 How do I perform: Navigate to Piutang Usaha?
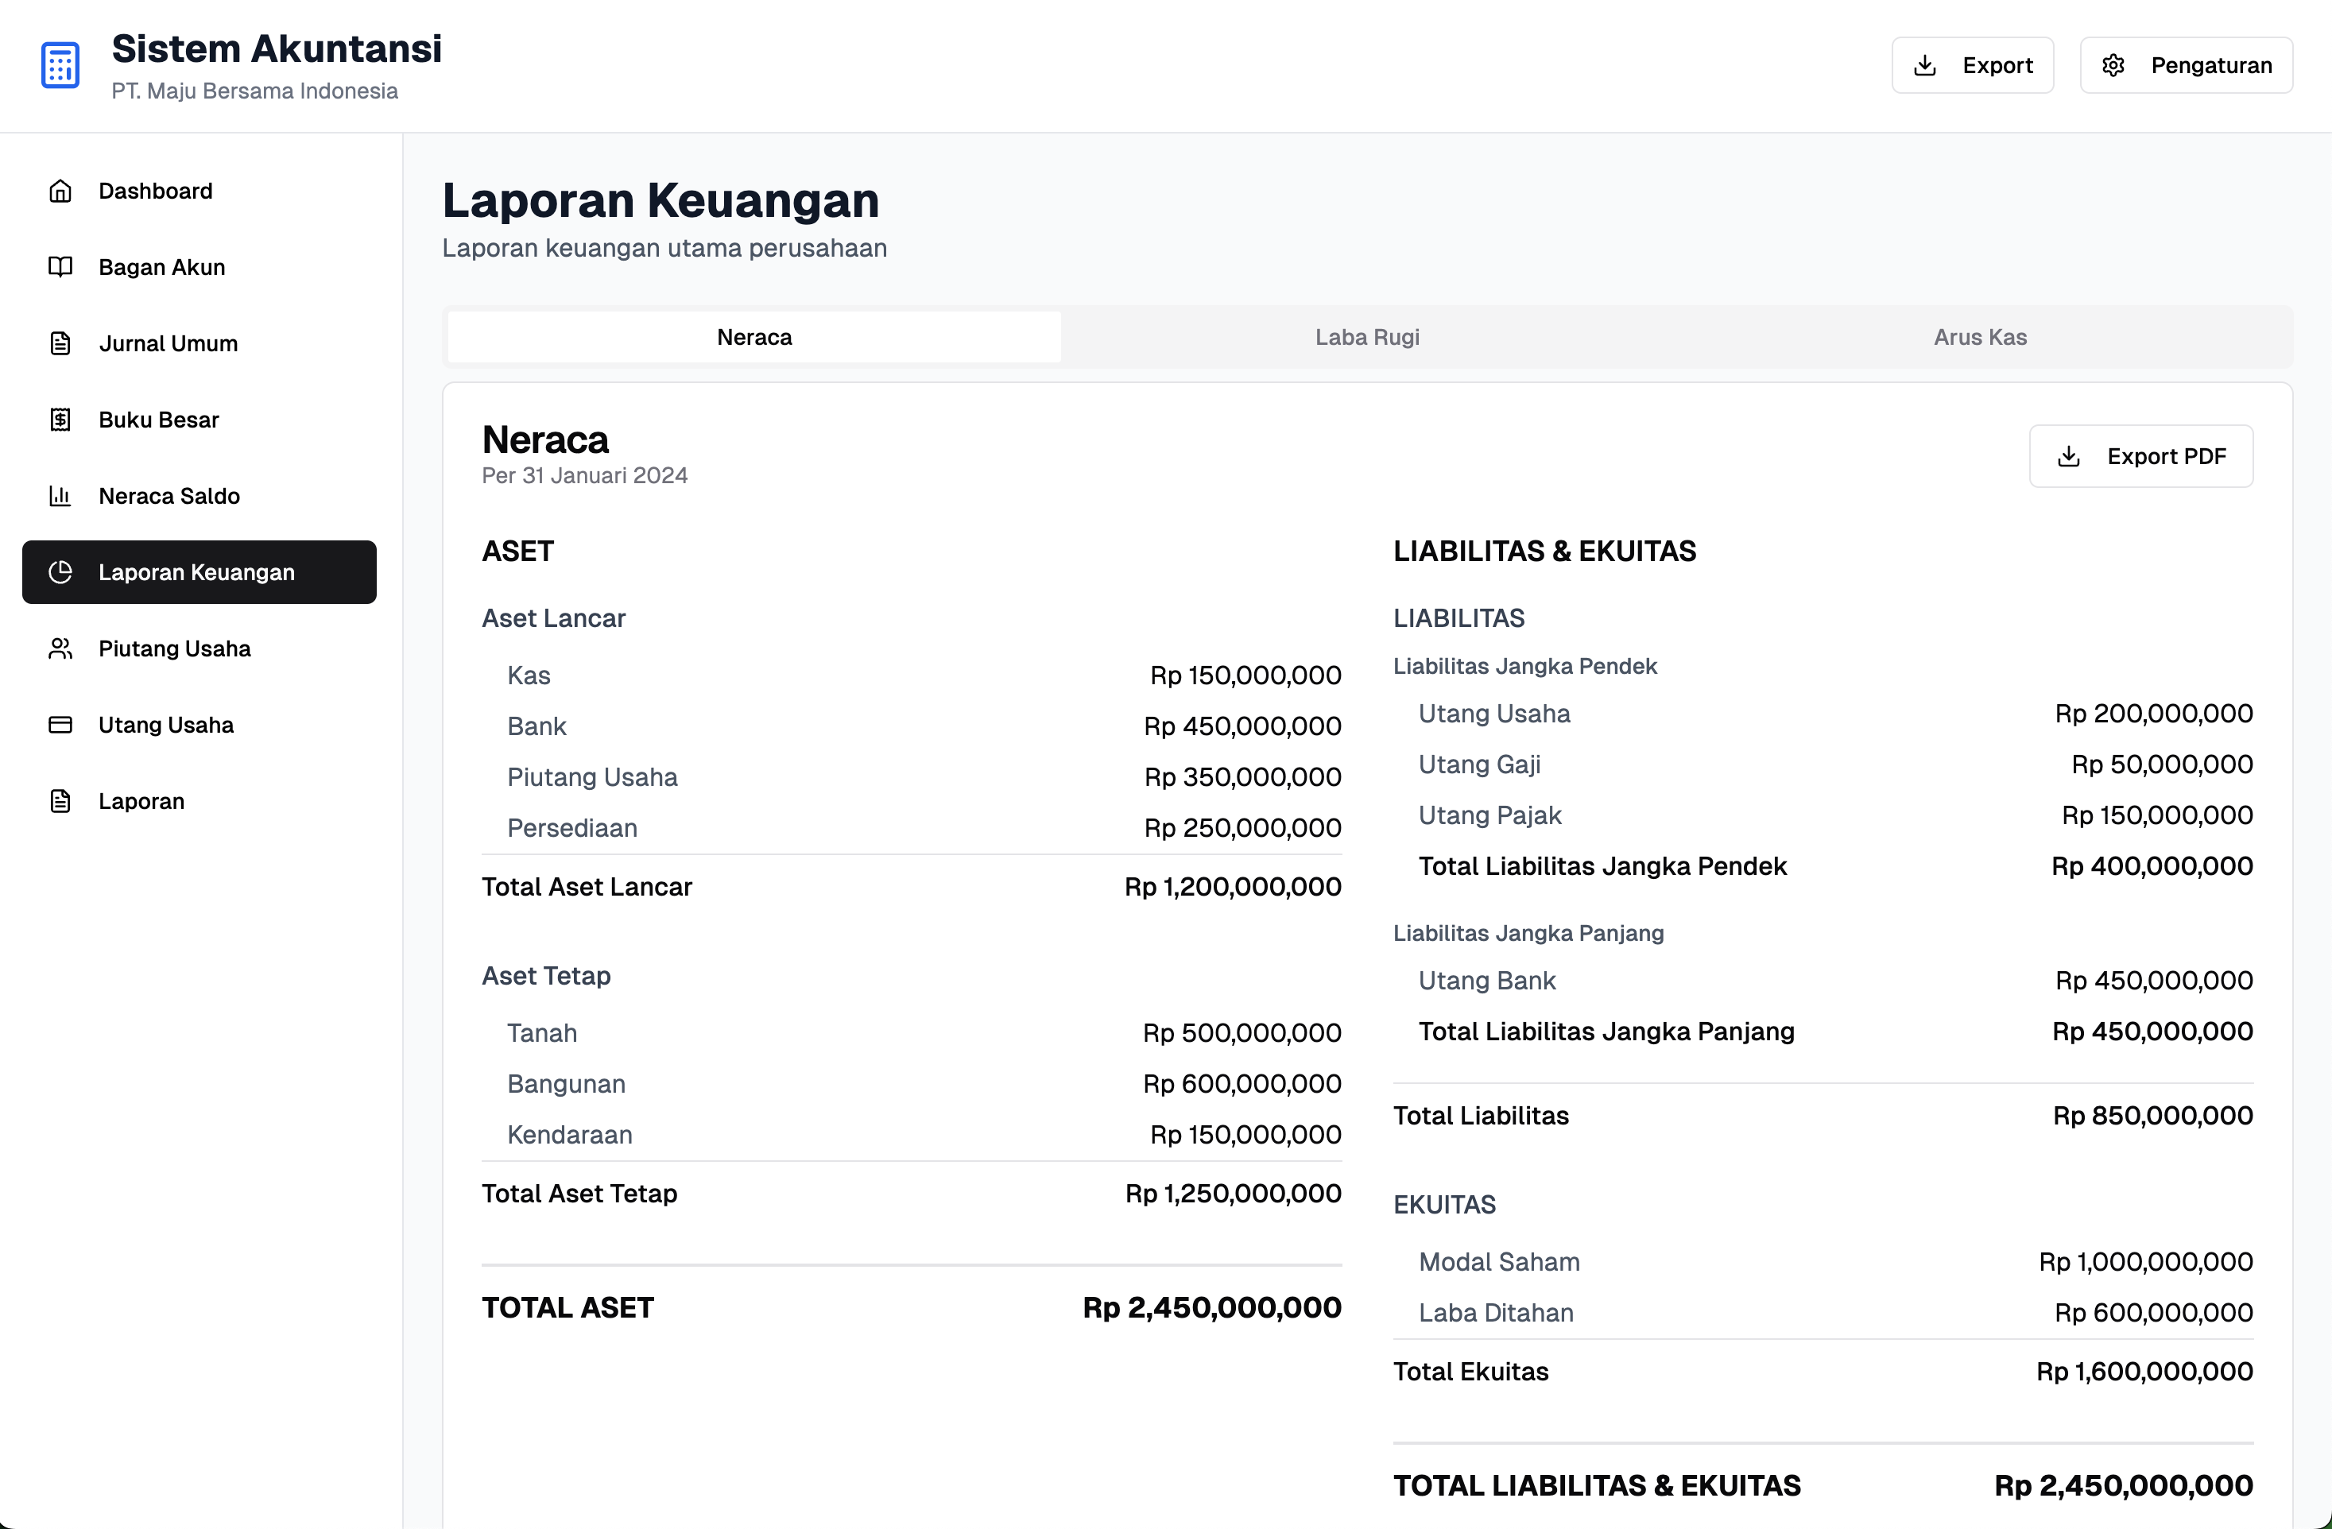tap(199, 648)
